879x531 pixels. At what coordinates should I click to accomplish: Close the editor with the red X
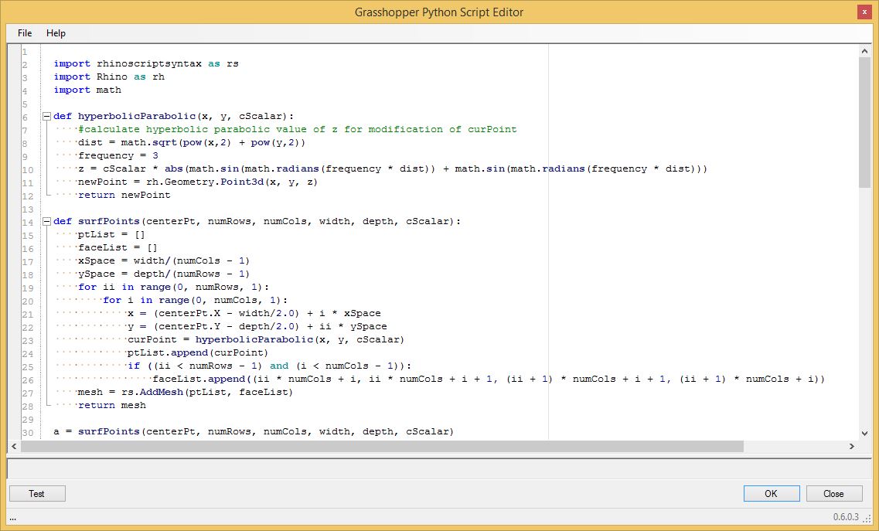[x=864, y=12]
